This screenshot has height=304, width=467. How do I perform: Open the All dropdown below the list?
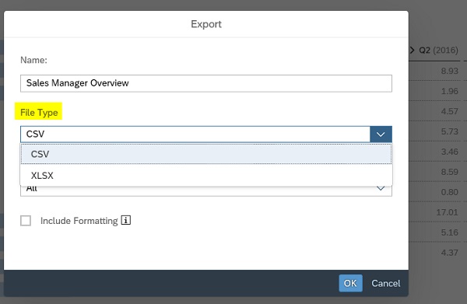pyautogui.click(x=206, y=191)
